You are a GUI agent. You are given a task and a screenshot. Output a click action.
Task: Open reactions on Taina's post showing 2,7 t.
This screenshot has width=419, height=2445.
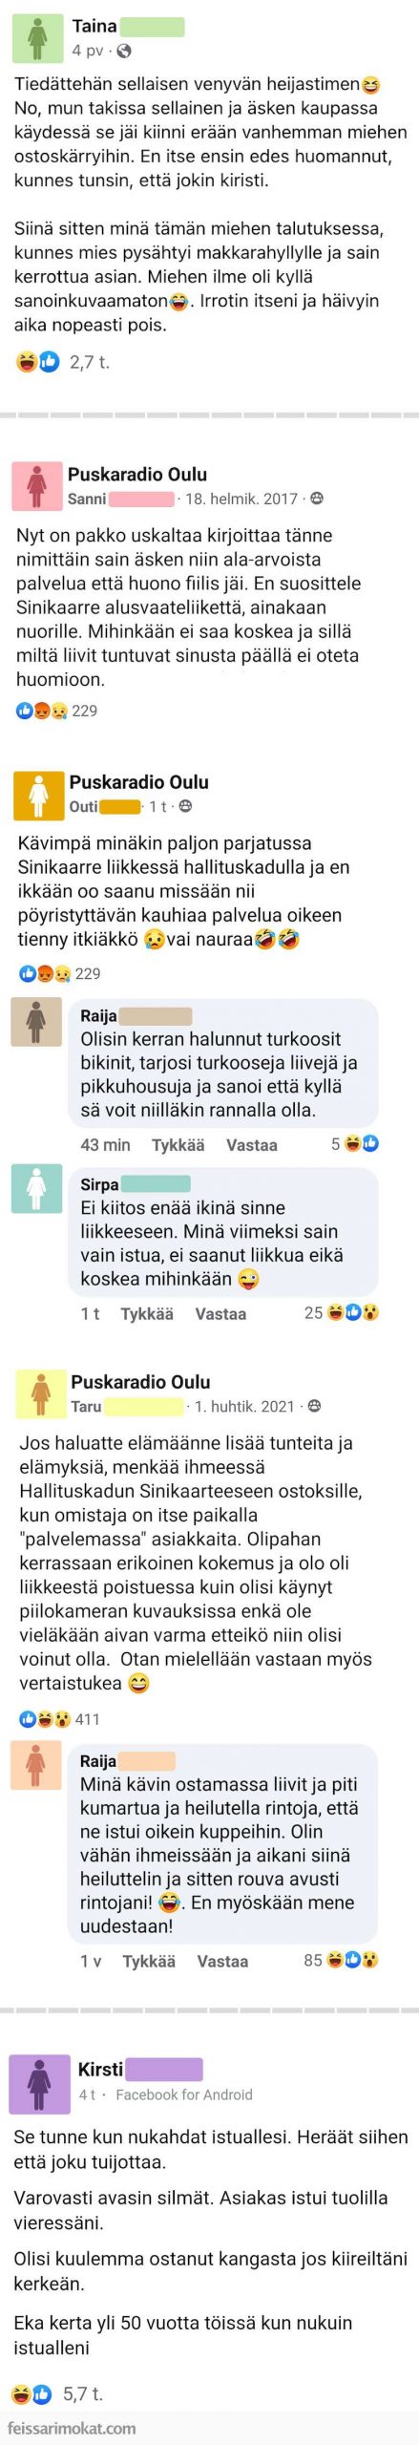(63, 362)
